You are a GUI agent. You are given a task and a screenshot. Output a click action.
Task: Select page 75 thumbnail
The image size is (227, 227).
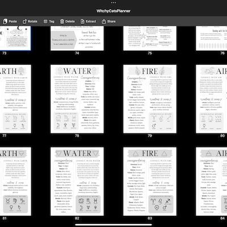[150, 39]
